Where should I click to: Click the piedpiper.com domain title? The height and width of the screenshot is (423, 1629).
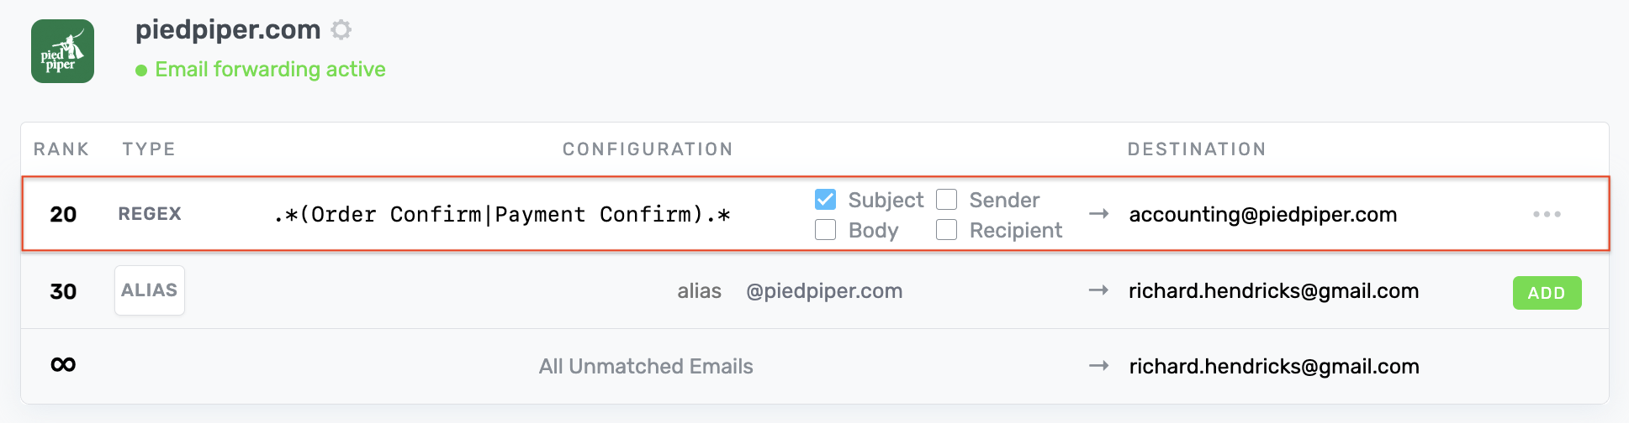(228, 30)
